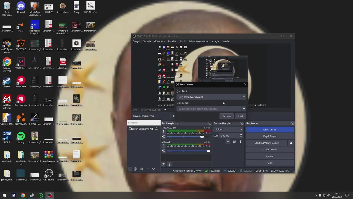Click Yayını Durdur button
353x199 pixels.
click(270, 130)
